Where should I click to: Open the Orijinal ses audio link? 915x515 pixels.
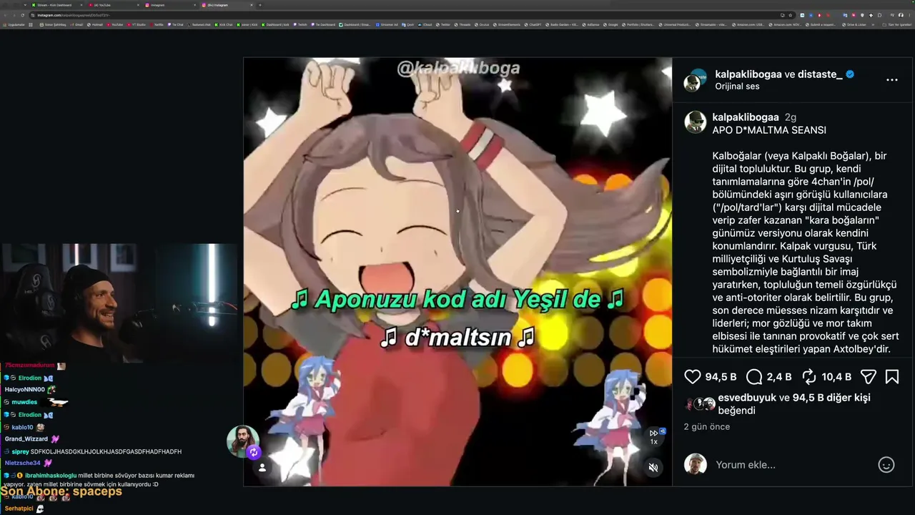pyautogui.click(x=737, y=87)
